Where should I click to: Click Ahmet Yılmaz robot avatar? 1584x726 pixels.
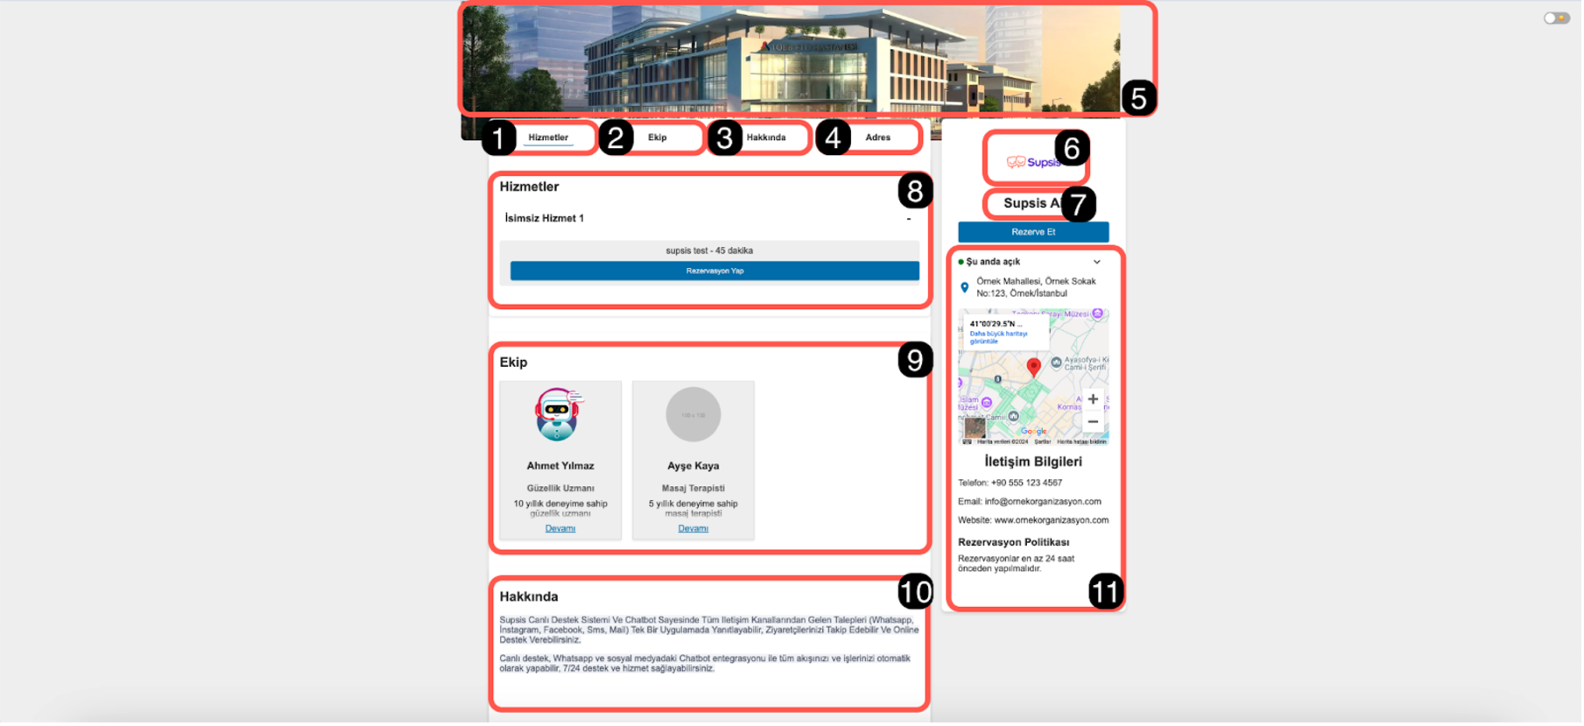[559, 415]
